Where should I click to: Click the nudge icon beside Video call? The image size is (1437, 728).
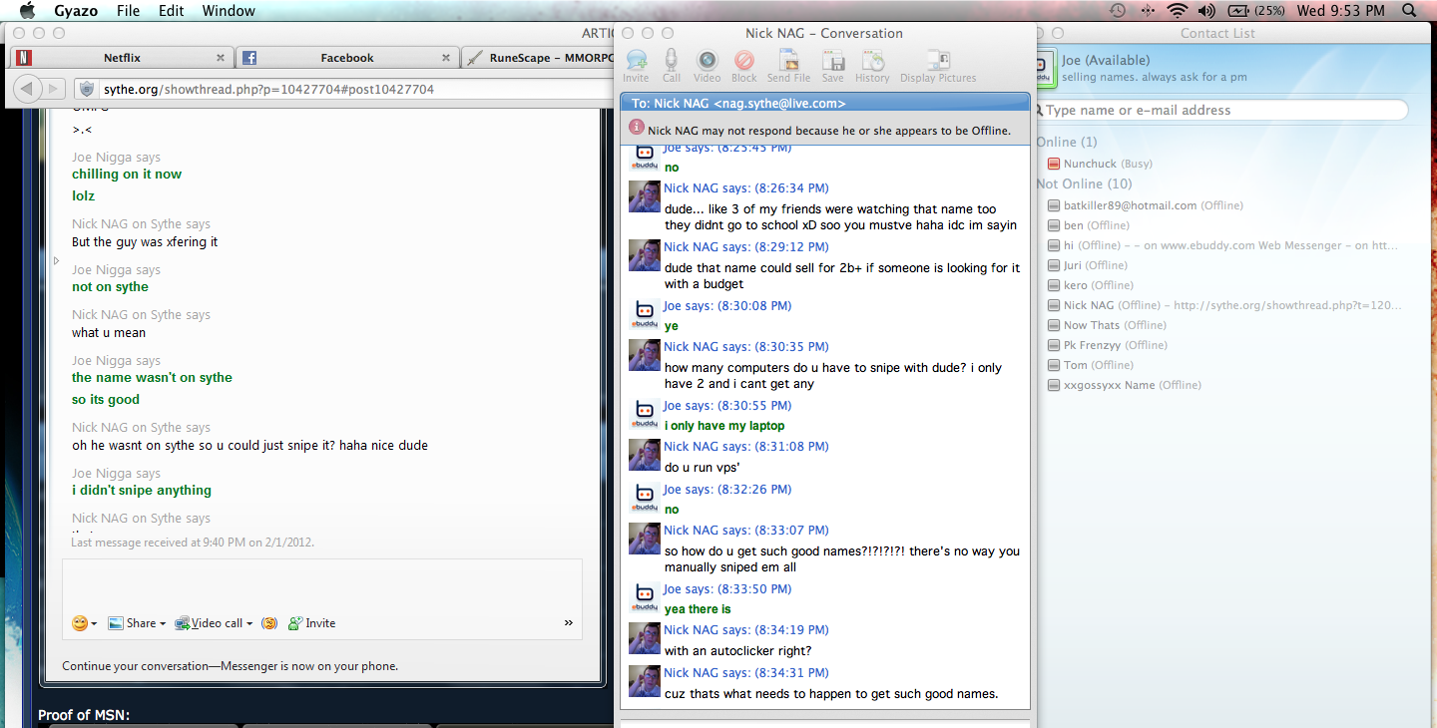pyautogui.click(x=268, y=623)
